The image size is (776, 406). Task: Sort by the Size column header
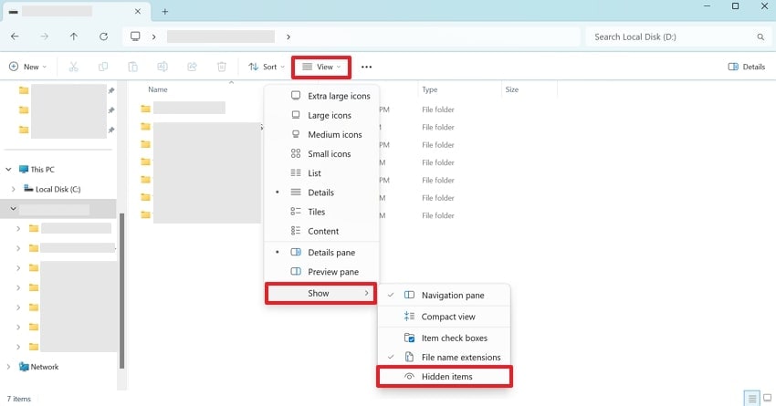512,89
